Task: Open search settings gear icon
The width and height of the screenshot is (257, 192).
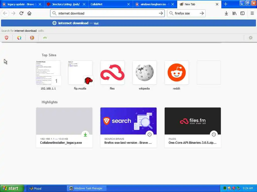Action: 251,38
